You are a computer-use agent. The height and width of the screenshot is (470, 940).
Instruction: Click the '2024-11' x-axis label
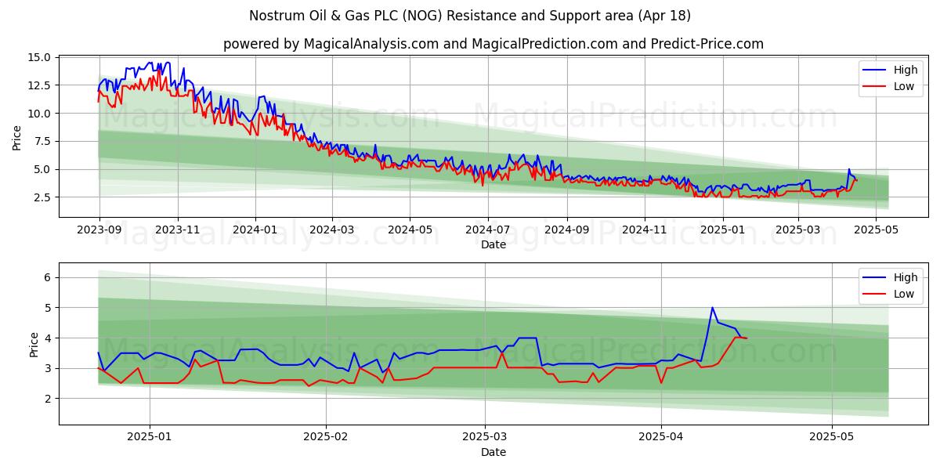645,230
